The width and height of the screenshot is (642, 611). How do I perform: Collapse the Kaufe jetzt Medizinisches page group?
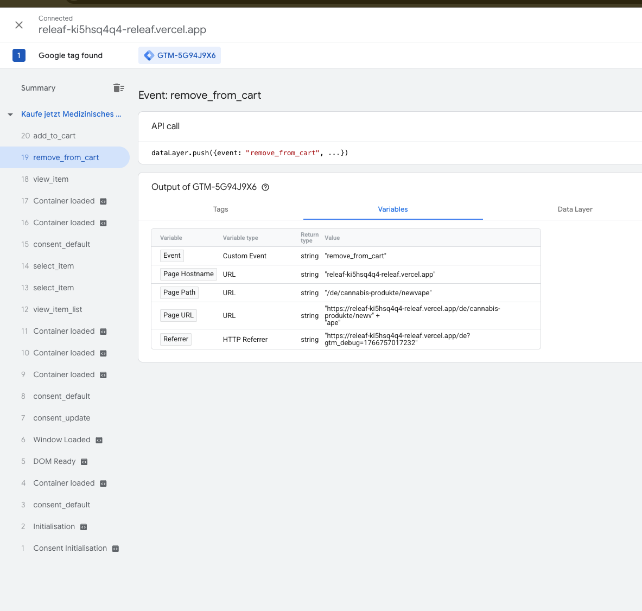pyautogui.click(x=10, y=114)
